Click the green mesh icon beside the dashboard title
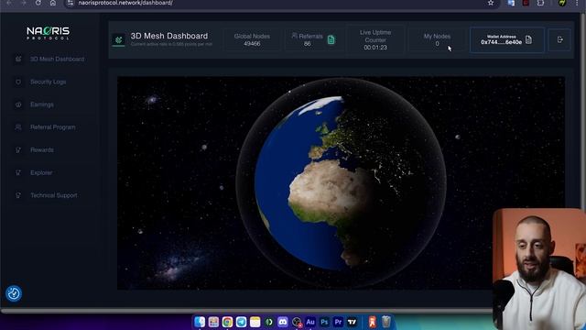Screen dimensions: 586x330 pos(118,39)
